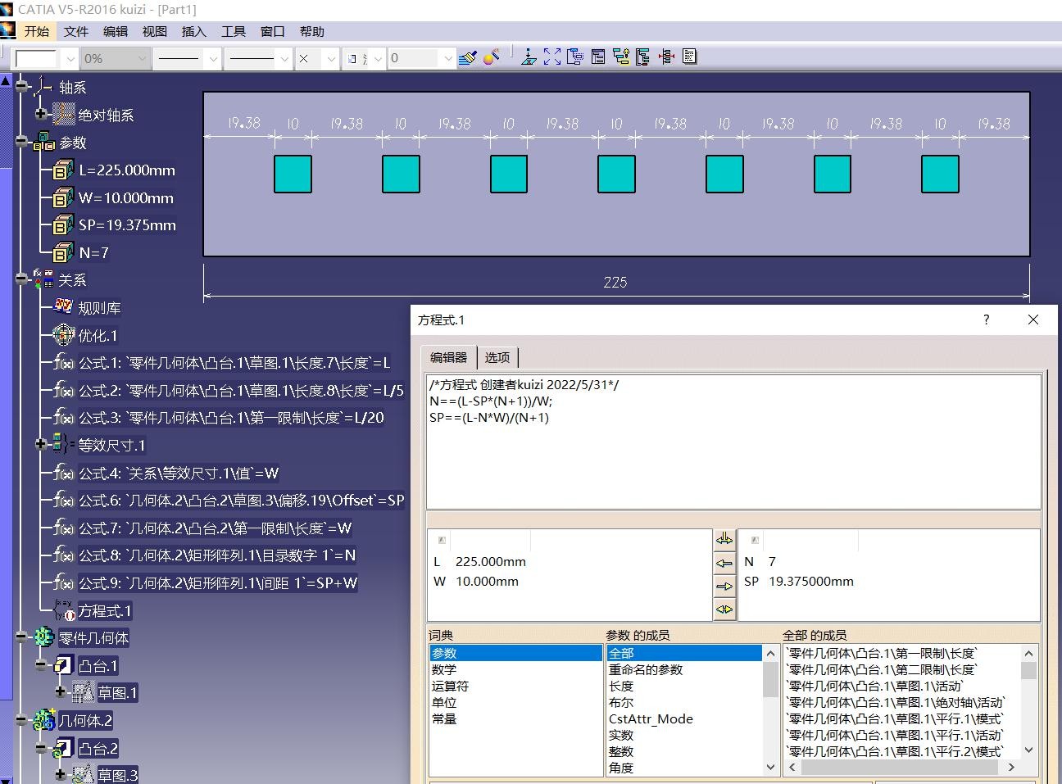1062x784 pixels.
Task: Switch to the 选项 tab
Action: [497, 357]
